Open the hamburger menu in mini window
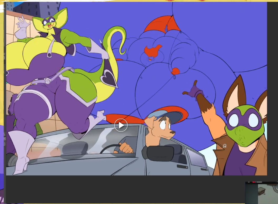This screenshot has height=204, width=278. 249,182
